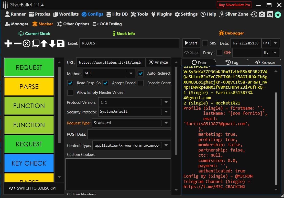Expand the Security Protocol SystemDefault dropdown
The image size is (284, 198).
(166, 112)
